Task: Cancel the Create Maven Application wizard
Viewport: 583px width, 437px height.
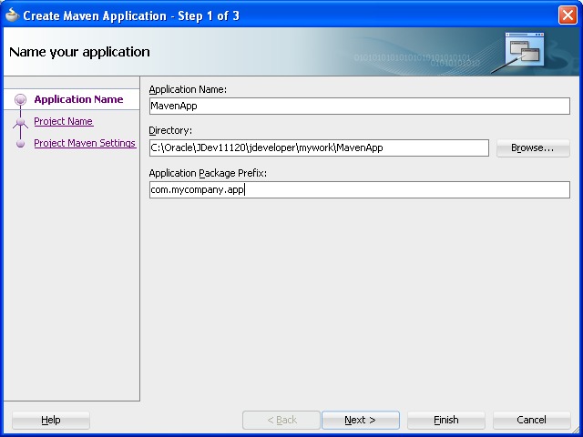Action: click(531, 420)
